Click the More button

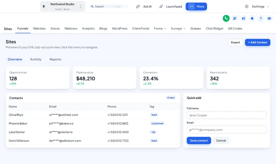196,7
